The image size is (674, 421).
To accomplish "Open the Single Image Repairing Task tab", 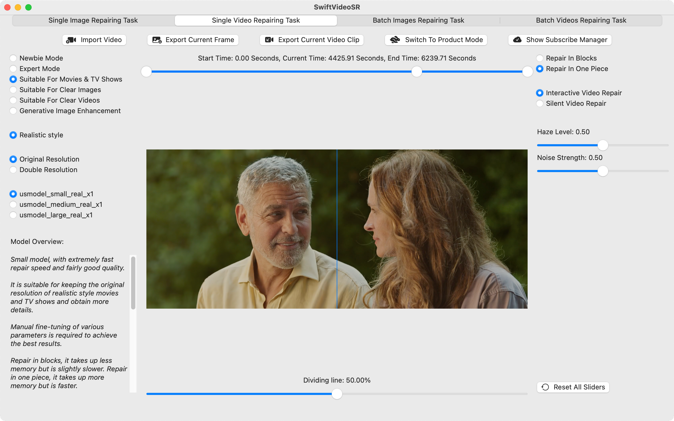I will (x=93, y=20).
